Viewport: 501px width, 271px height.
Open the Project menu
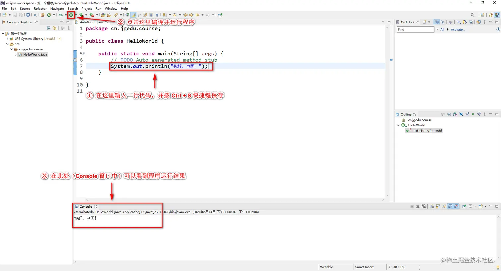point(86,8)
